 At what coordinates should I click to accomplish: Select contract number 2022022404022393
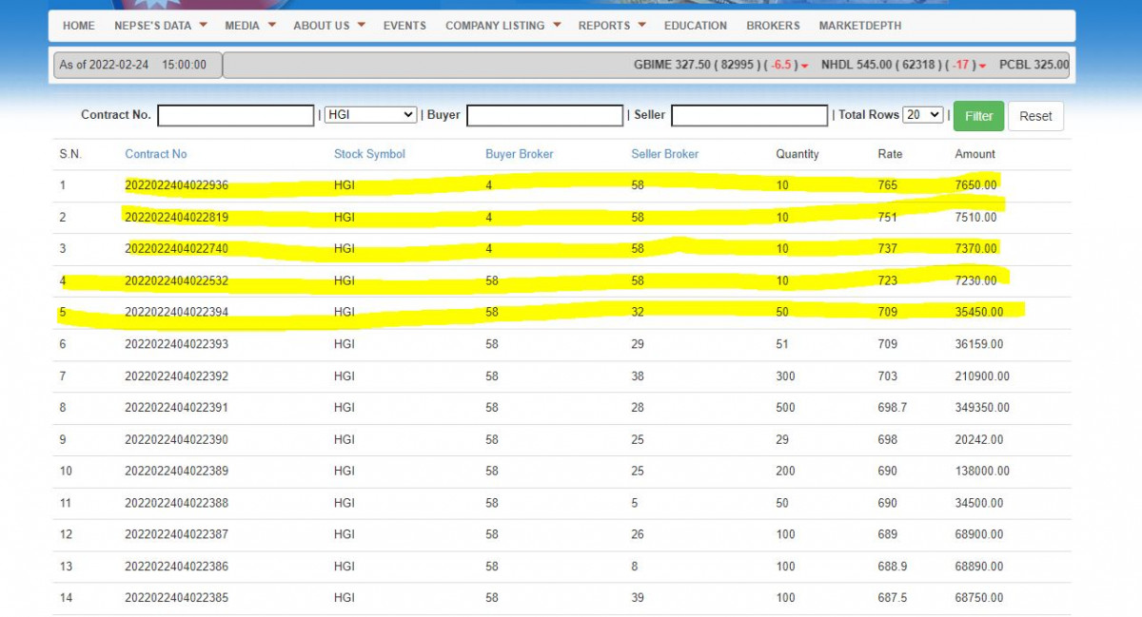click(x=176, y=344)
